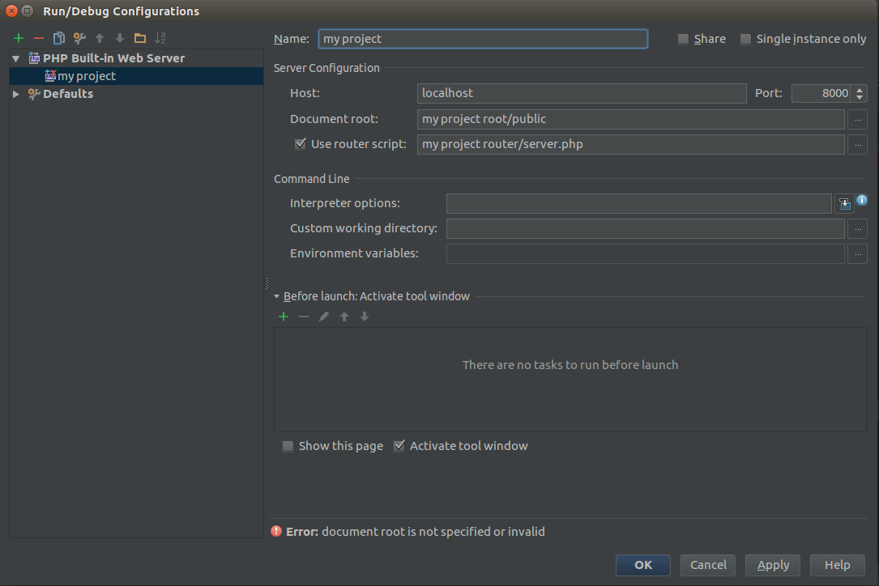Expand the Defaults tree node
879x586 pixels.
point(15,94)
